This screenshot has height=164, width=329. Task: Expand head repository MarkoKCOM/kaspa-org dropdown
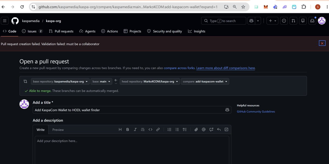150,81
